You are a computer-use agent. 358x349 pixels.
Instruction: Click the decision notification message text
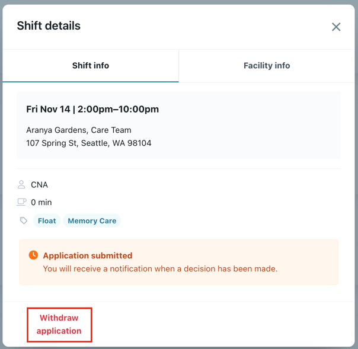(x=160, y=268)
